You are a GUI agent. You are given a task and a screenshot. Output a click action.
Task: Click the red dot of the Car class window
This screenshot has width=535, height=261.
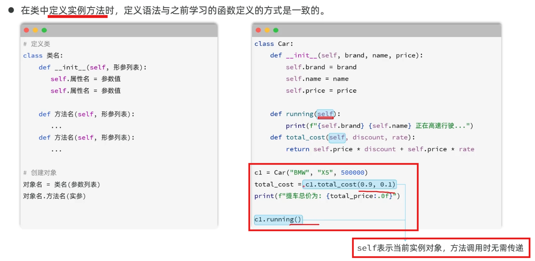pos(258,30)
